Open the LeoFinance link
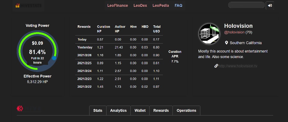This screenshot has height=122, width=288. click(x=118, y=6)
